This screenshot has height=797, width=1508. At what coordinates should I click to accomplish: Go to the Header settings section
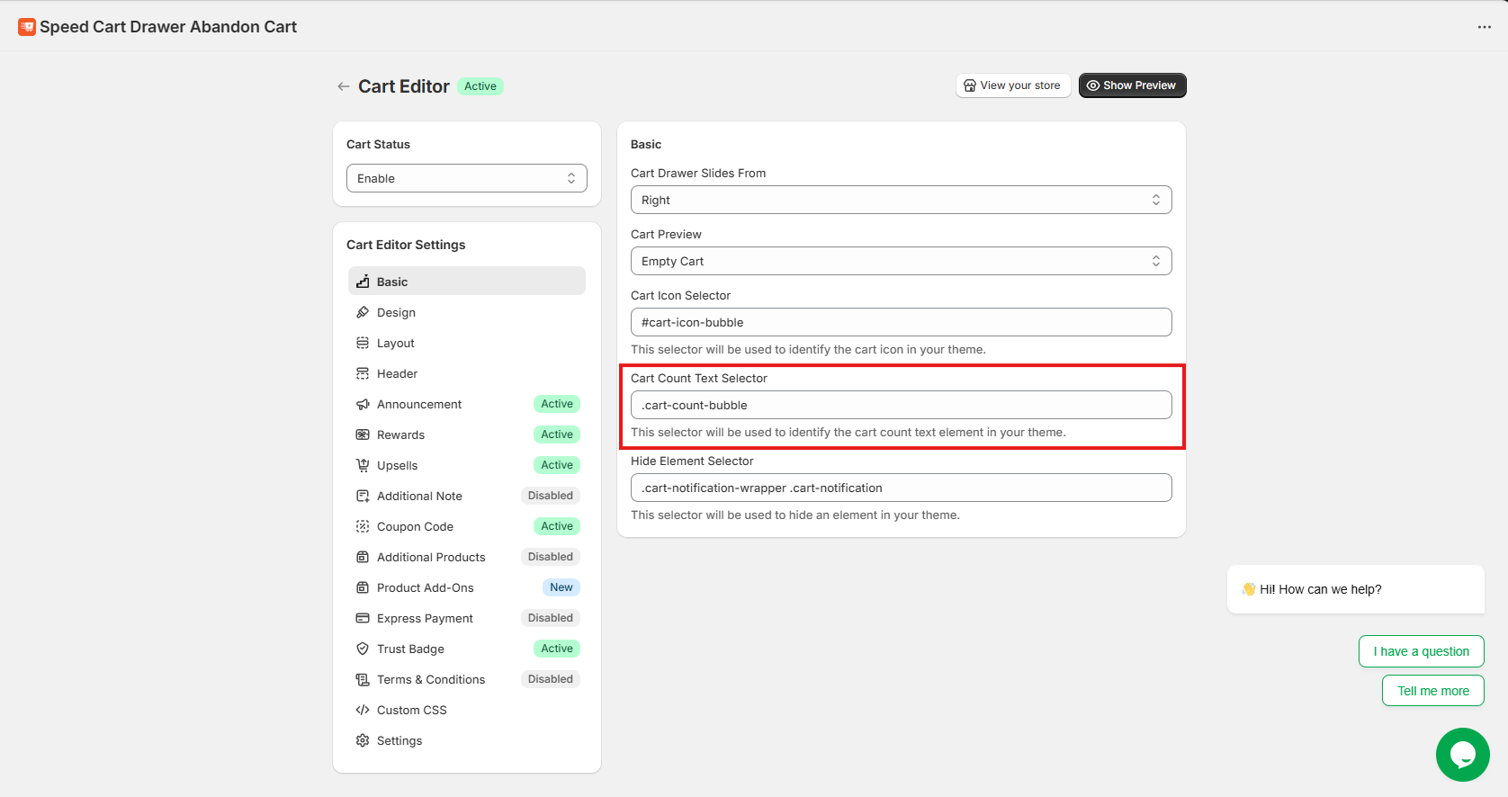pyautogui.click(x=397, y=373)
